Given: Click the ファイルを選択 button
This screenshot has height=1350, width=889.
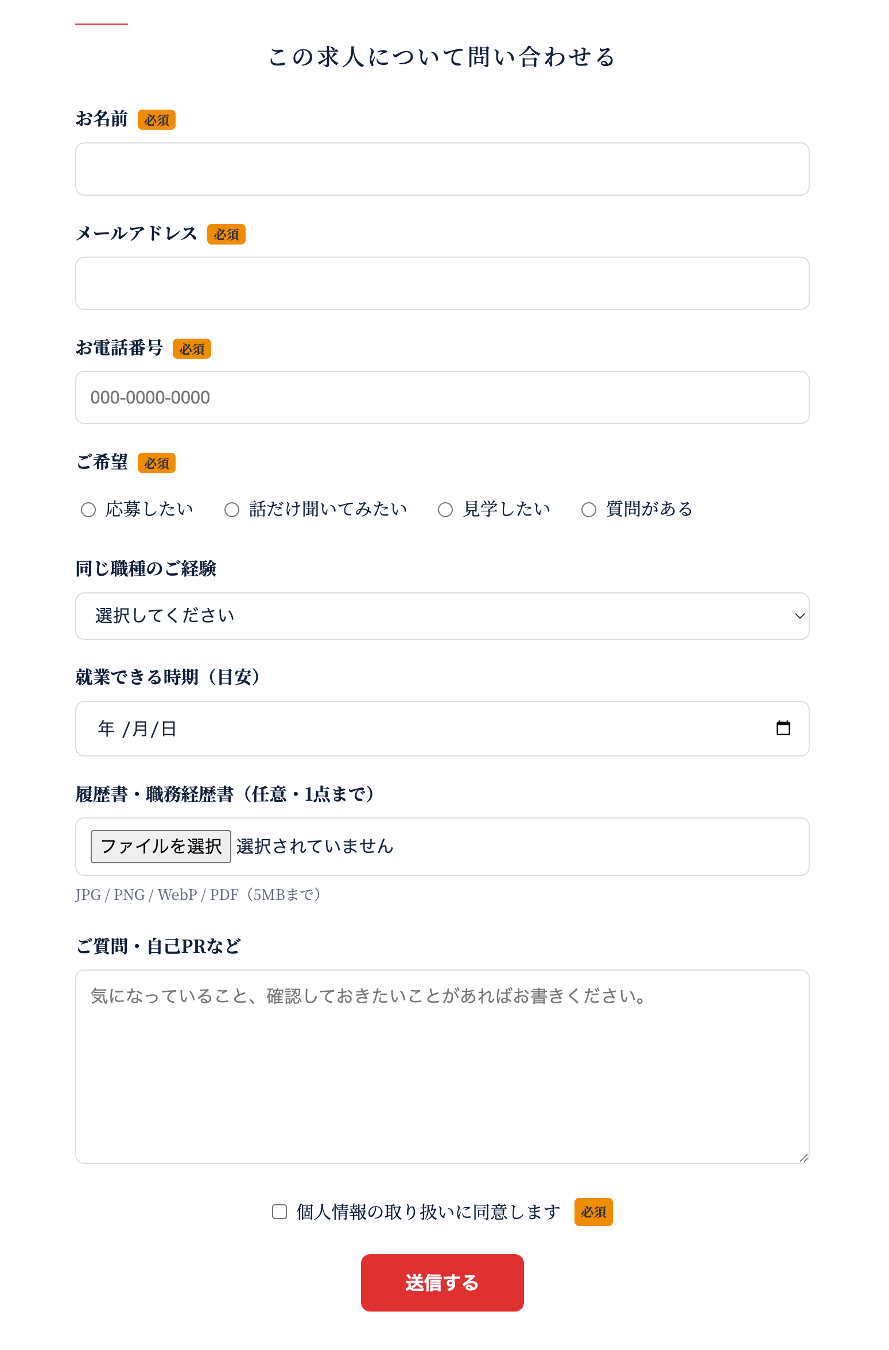Looking at the screenshot, I should (x=161, y=846).
